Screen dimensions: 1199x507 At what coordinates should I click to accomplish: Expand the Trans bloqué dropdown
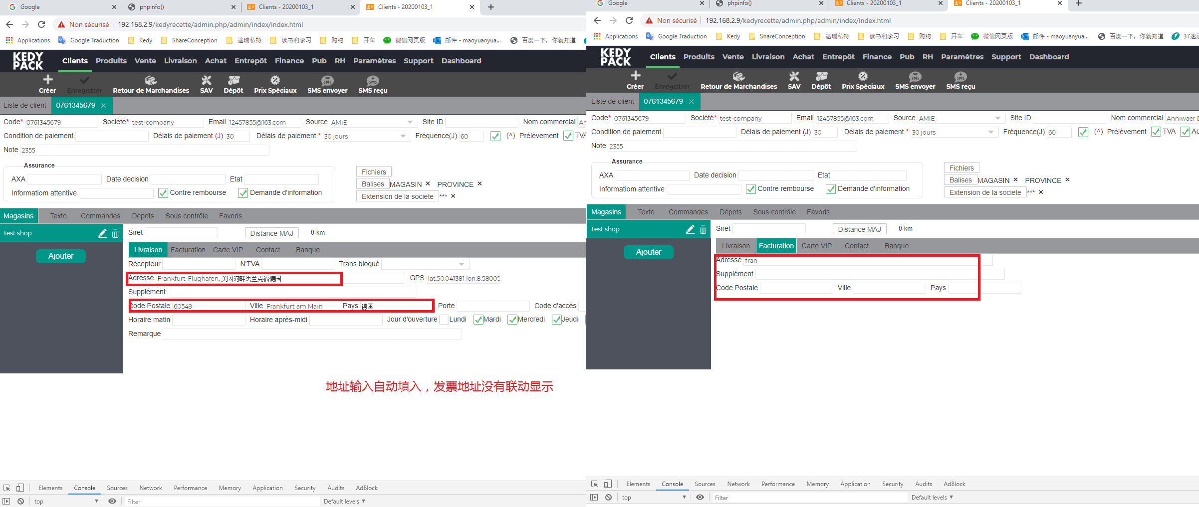[462, 264]
